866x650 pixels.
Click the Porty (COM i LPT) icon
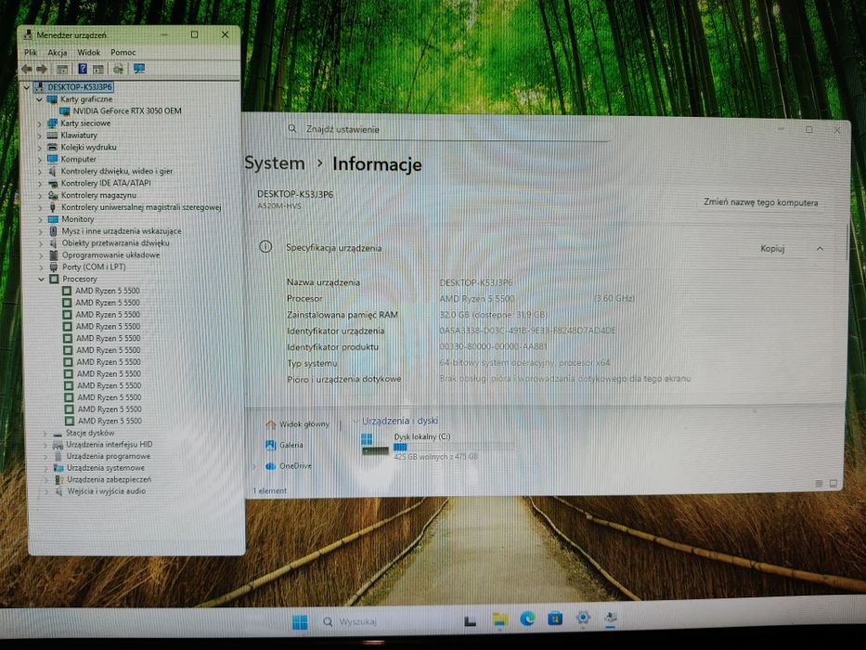[x=54, y=267]
